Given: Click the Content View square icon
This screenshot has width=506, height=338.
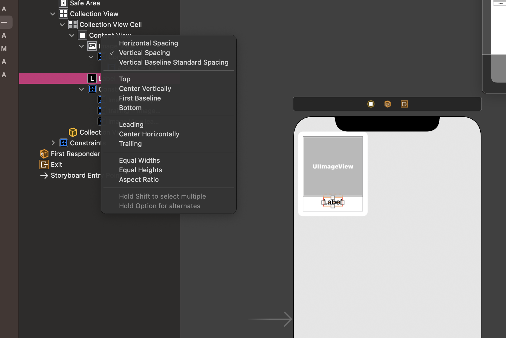Looking at the screenshot, I should click(83, 35).
